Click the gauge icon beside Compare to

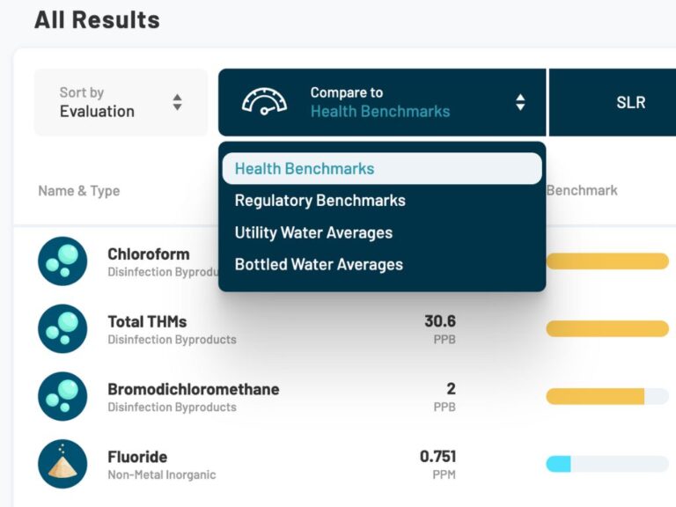click(x=264, y=102)
